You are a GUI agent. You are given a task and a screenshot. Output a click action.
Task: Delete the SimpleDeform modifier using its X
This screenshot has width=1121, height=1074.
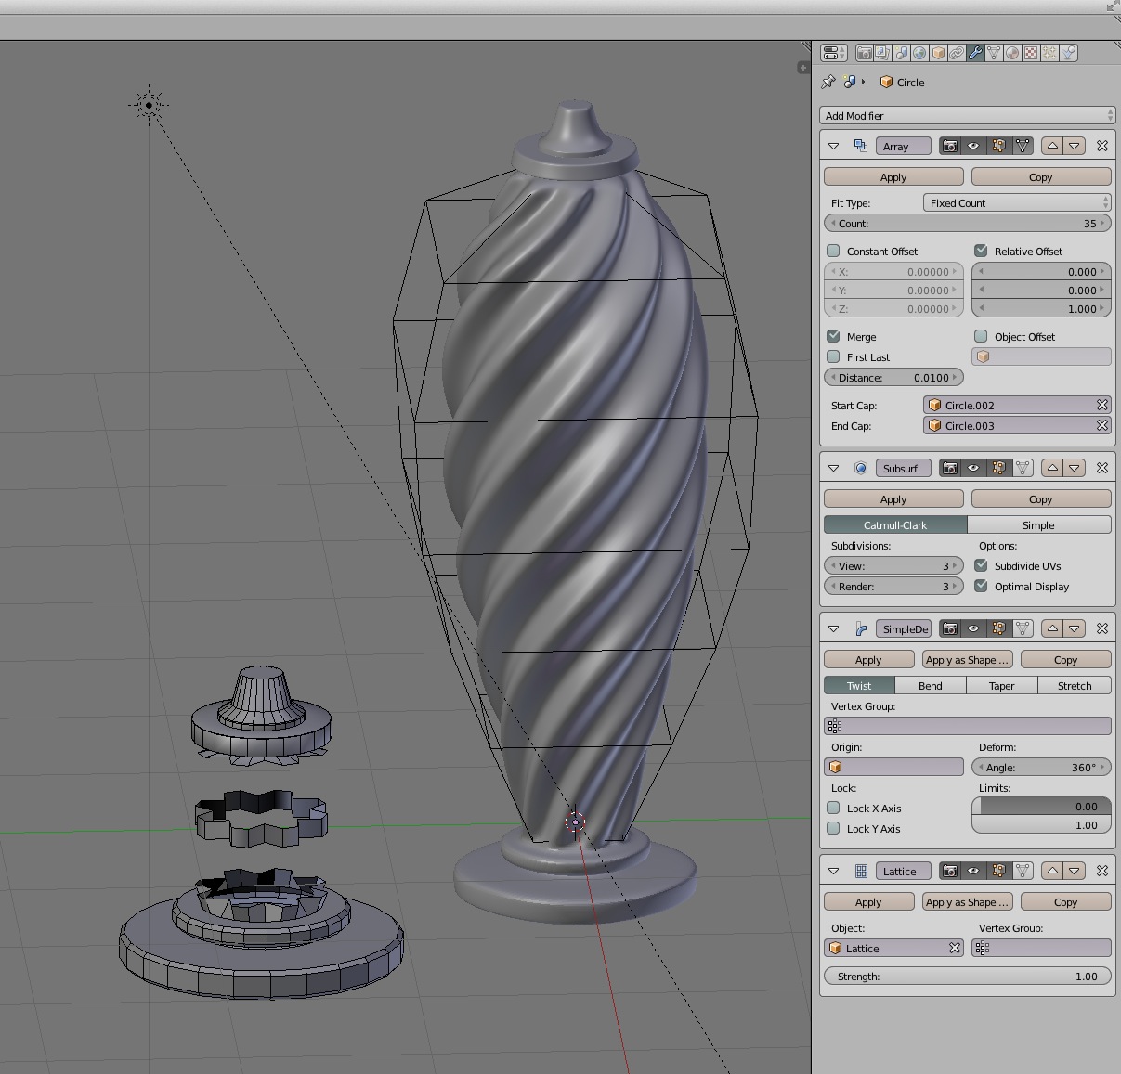(x=1102, y=628)
